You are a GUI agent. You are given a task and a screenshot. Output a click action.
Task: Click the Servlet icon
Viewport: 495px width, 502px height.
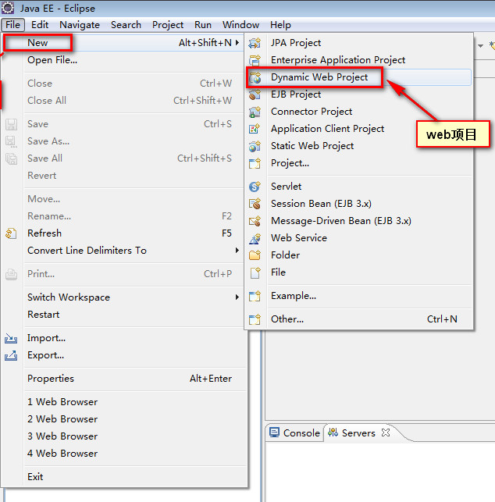tap(255, 187)
